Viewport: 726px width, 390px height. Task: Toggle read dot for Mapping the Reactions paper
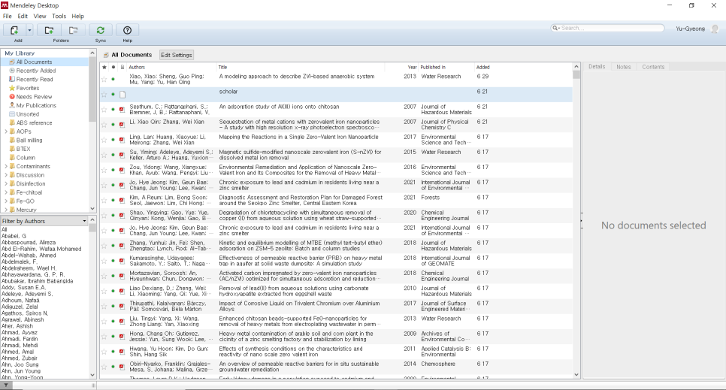coord(113,140)
